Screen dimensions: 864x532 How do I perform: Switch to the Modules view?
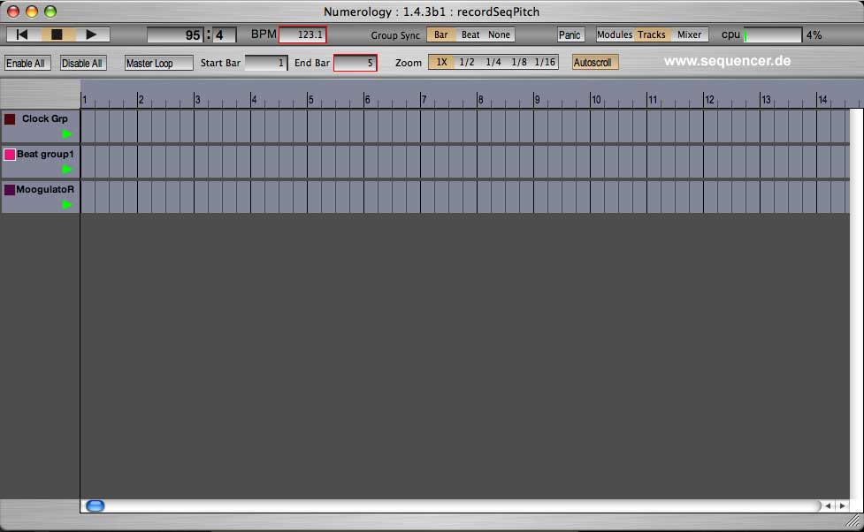pyautogui.click(x=615, y=34)
